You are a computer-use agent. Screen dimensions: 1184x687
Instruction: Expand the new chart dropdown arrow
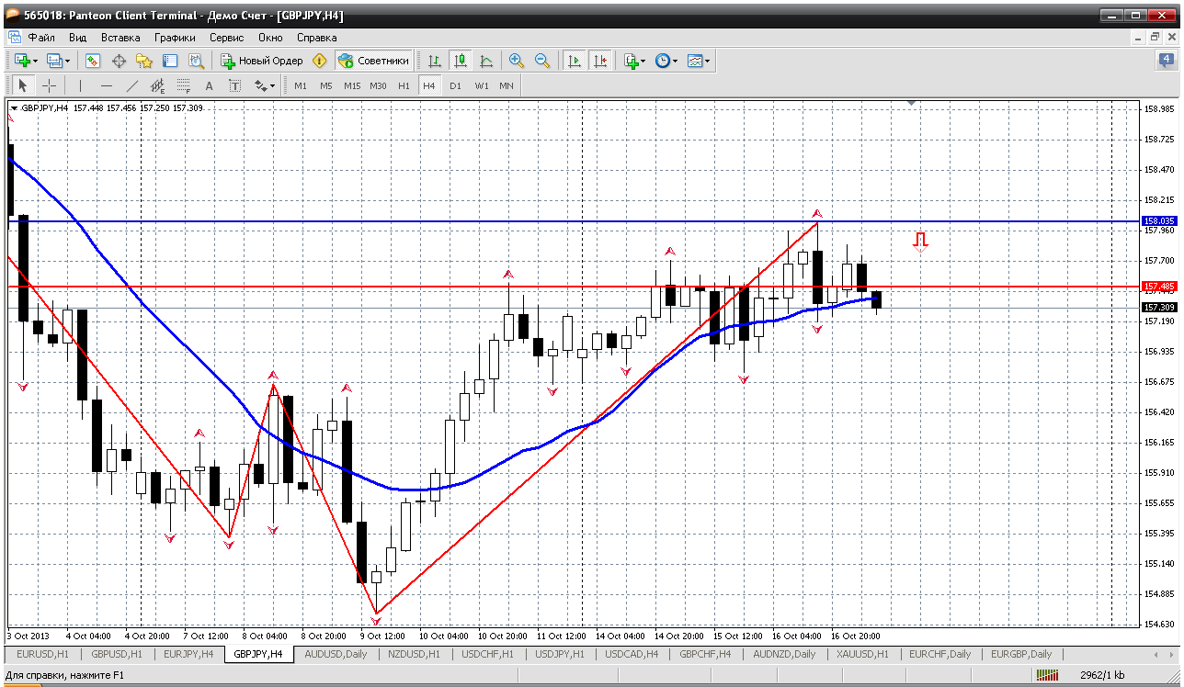point(36,61)
